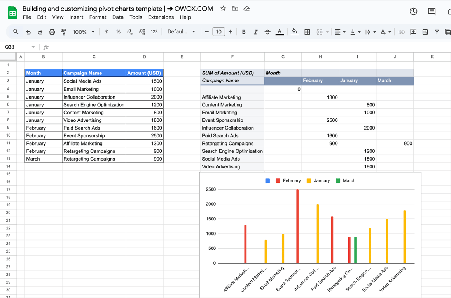
Task: Undo the last action
Action: click(28, 32)
